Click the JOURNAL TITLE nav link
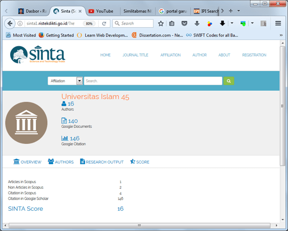 point(135,55)
